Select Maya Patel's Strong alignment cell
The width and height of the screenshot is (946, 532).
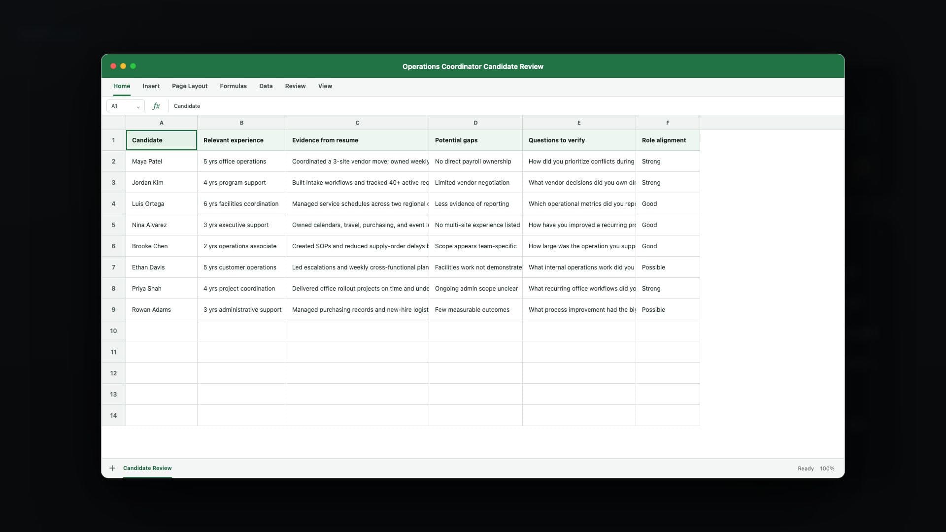coord(668,162)
